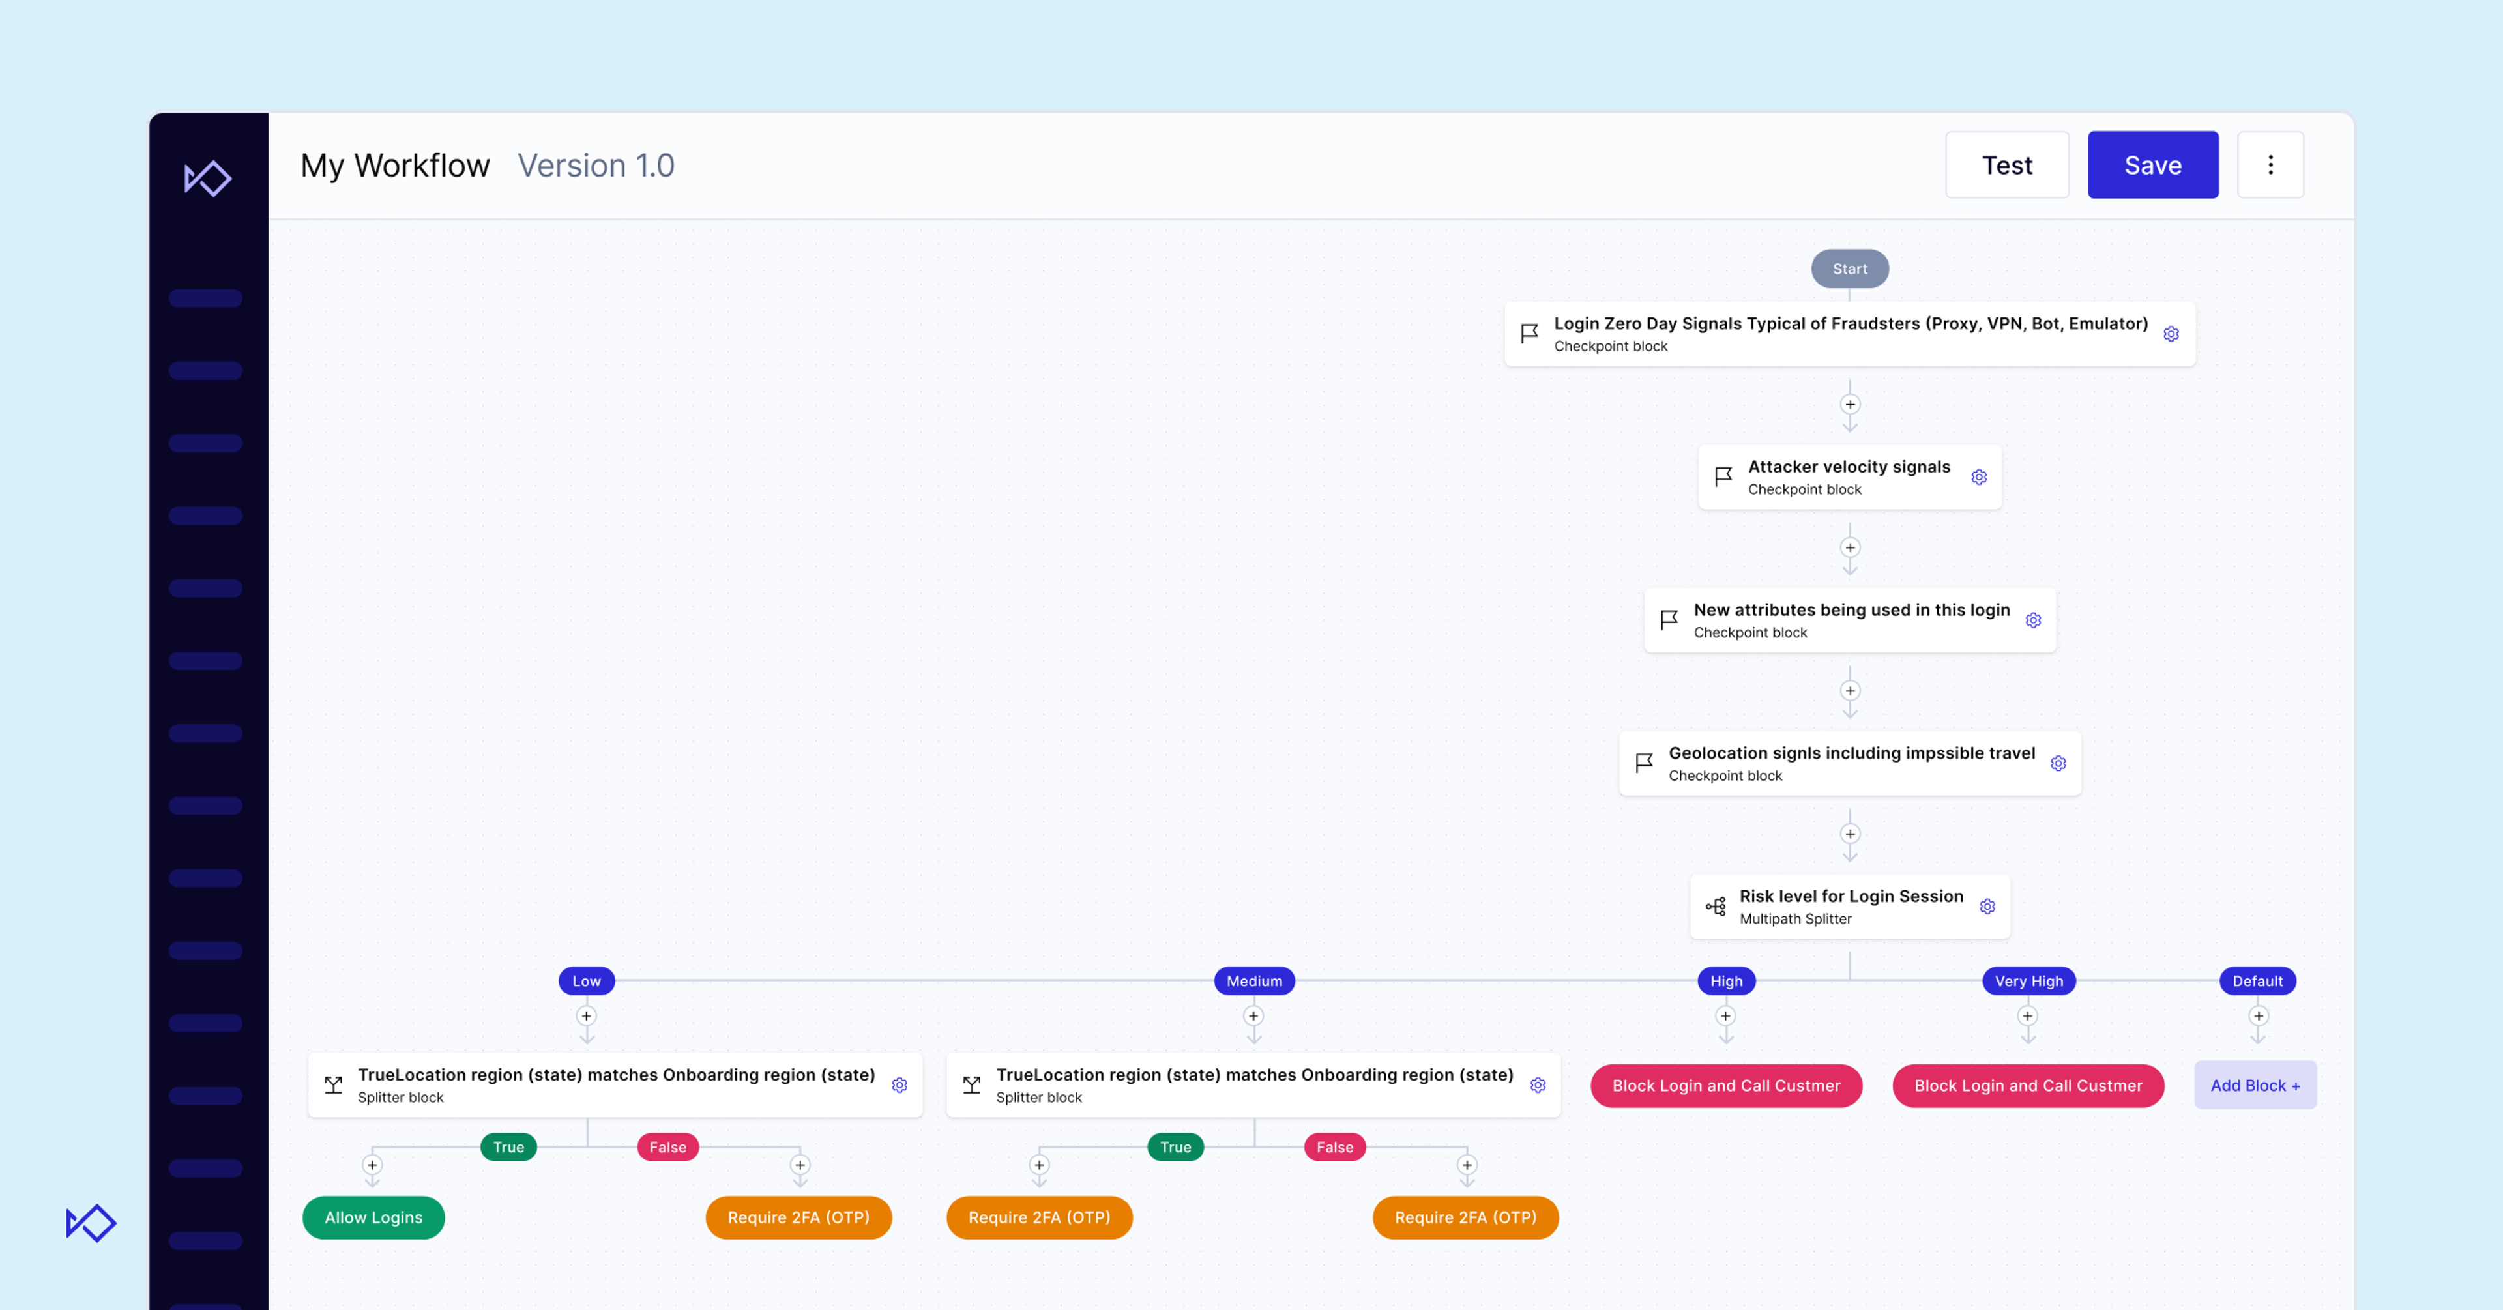The height and width of the screenshot is (1310, 2503).
Task: Click plus connector under the Very High branch
Action: (x=2028, y=1017)
